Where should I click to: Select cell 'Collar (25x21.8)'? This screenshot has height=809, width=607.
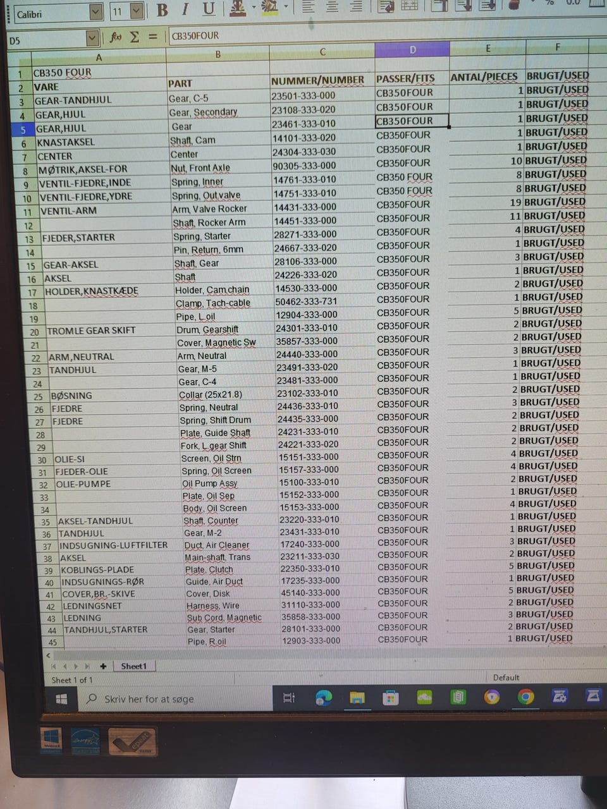(226, 394)
